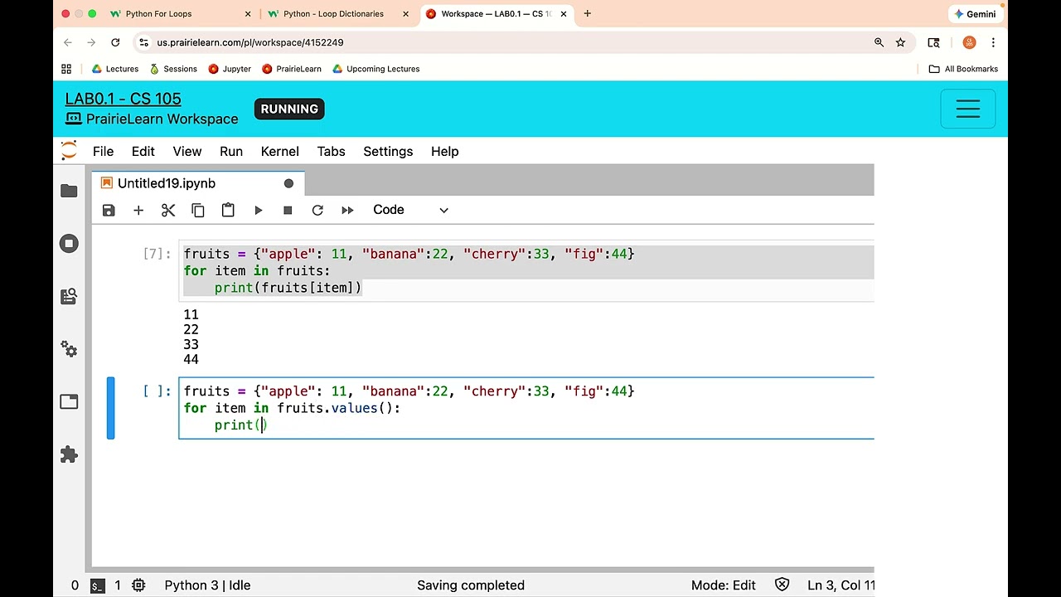Click the terminal count icon in status bar

point(97,585)
